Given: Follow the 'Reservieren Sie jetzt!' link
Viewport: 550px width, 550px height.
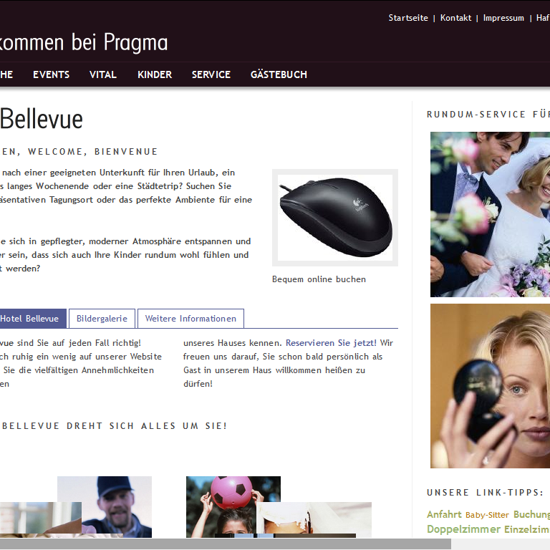Looking at the screenshot, I should pyautogui.click(x=331, y=343).
